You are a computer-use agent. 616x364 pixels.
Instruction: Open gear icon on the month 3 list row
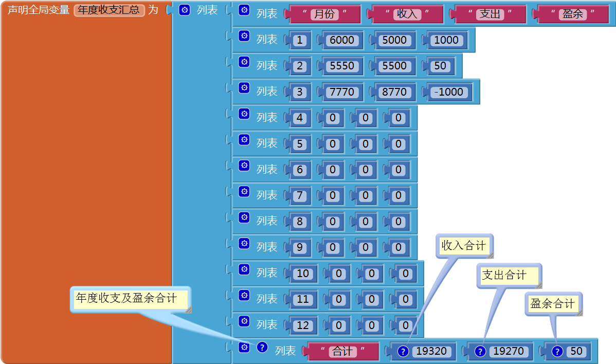pyautogui.click(x=244, y=87)
